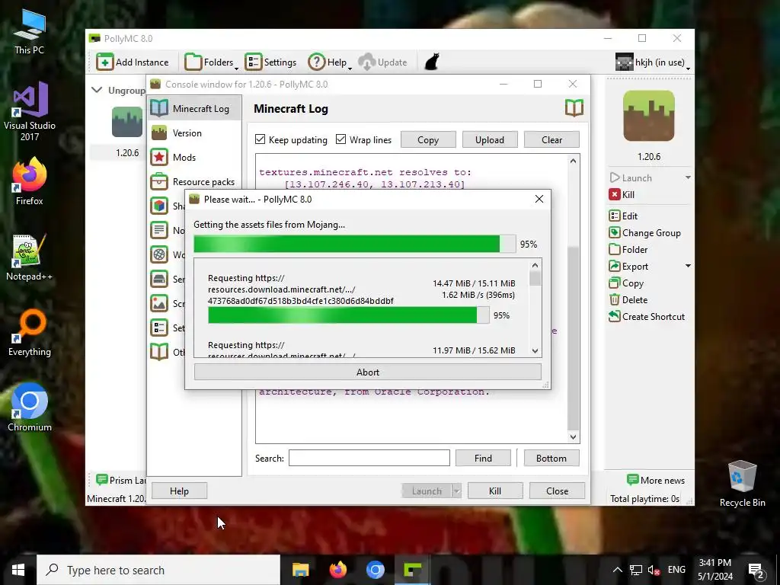
Task: Open the account dropdown arrow next to hkjh
Action: tap(688, 68)
